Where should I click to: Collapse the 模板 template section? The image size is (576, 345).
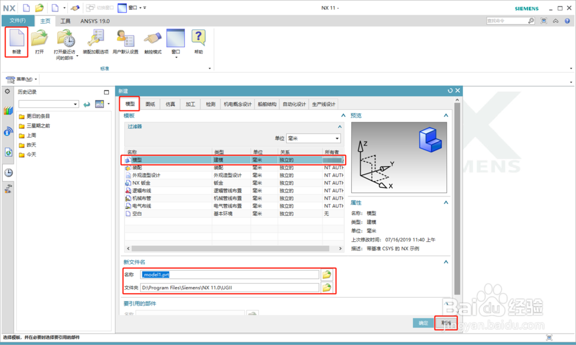(343, 116)
